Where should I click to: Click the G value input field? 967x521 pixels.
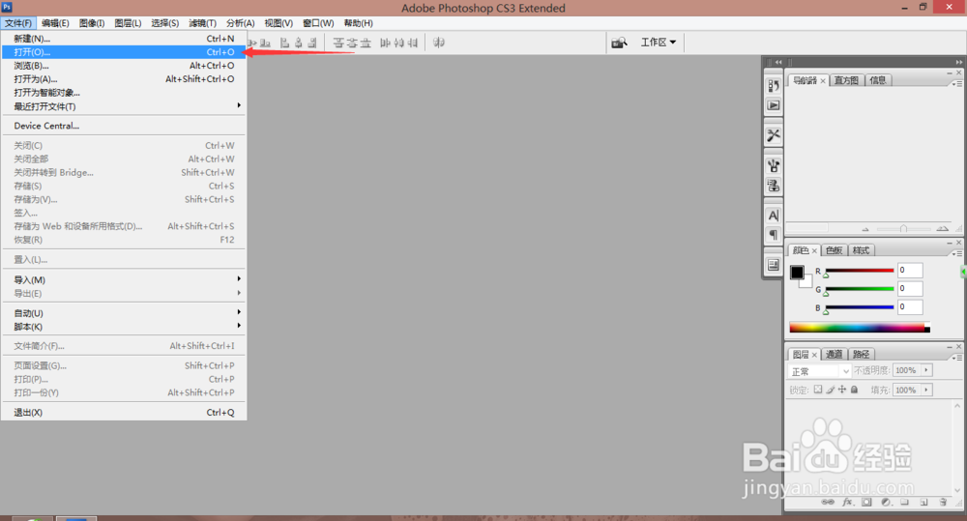910,288
